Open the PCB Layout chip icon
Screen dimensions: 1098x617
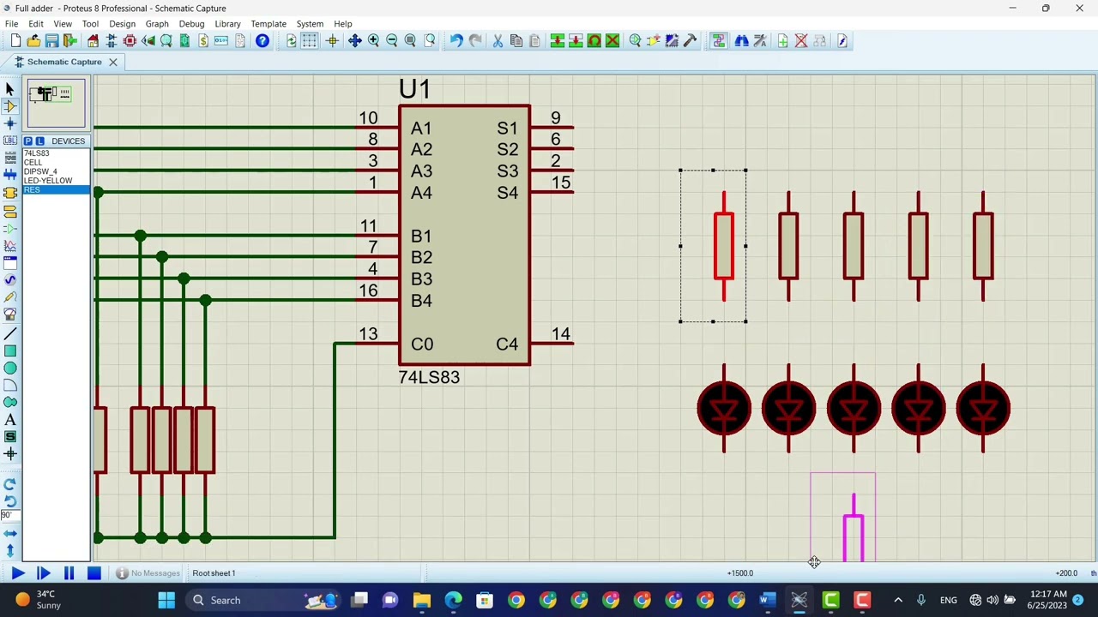click(130, 40)
